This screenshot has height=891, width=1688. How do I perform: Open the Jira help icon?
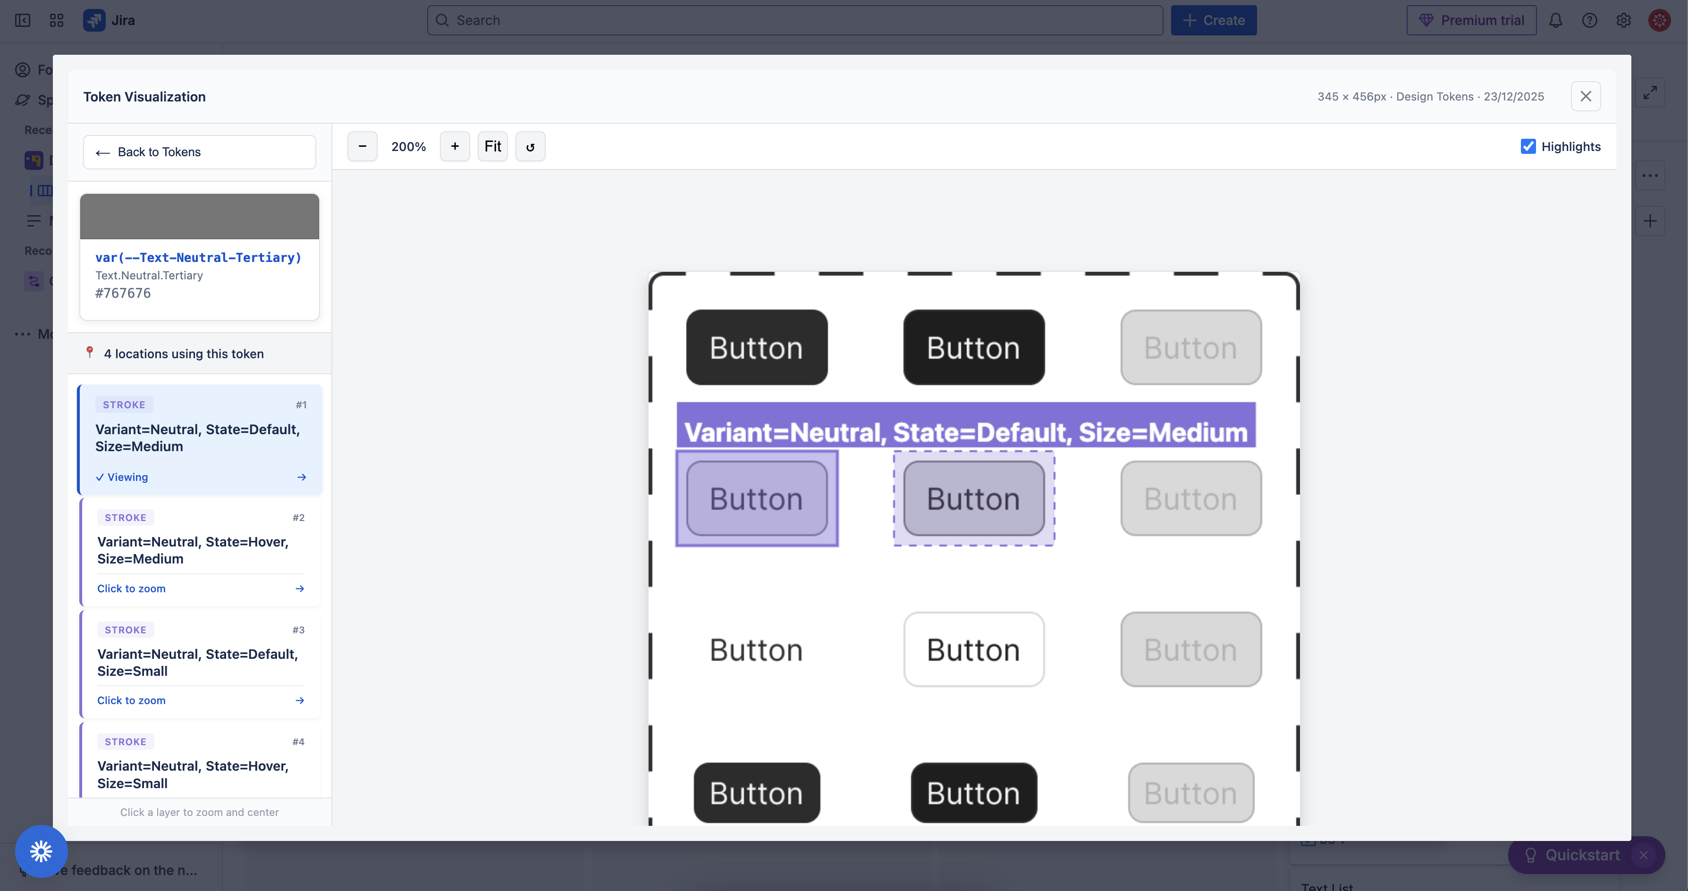1590,20
